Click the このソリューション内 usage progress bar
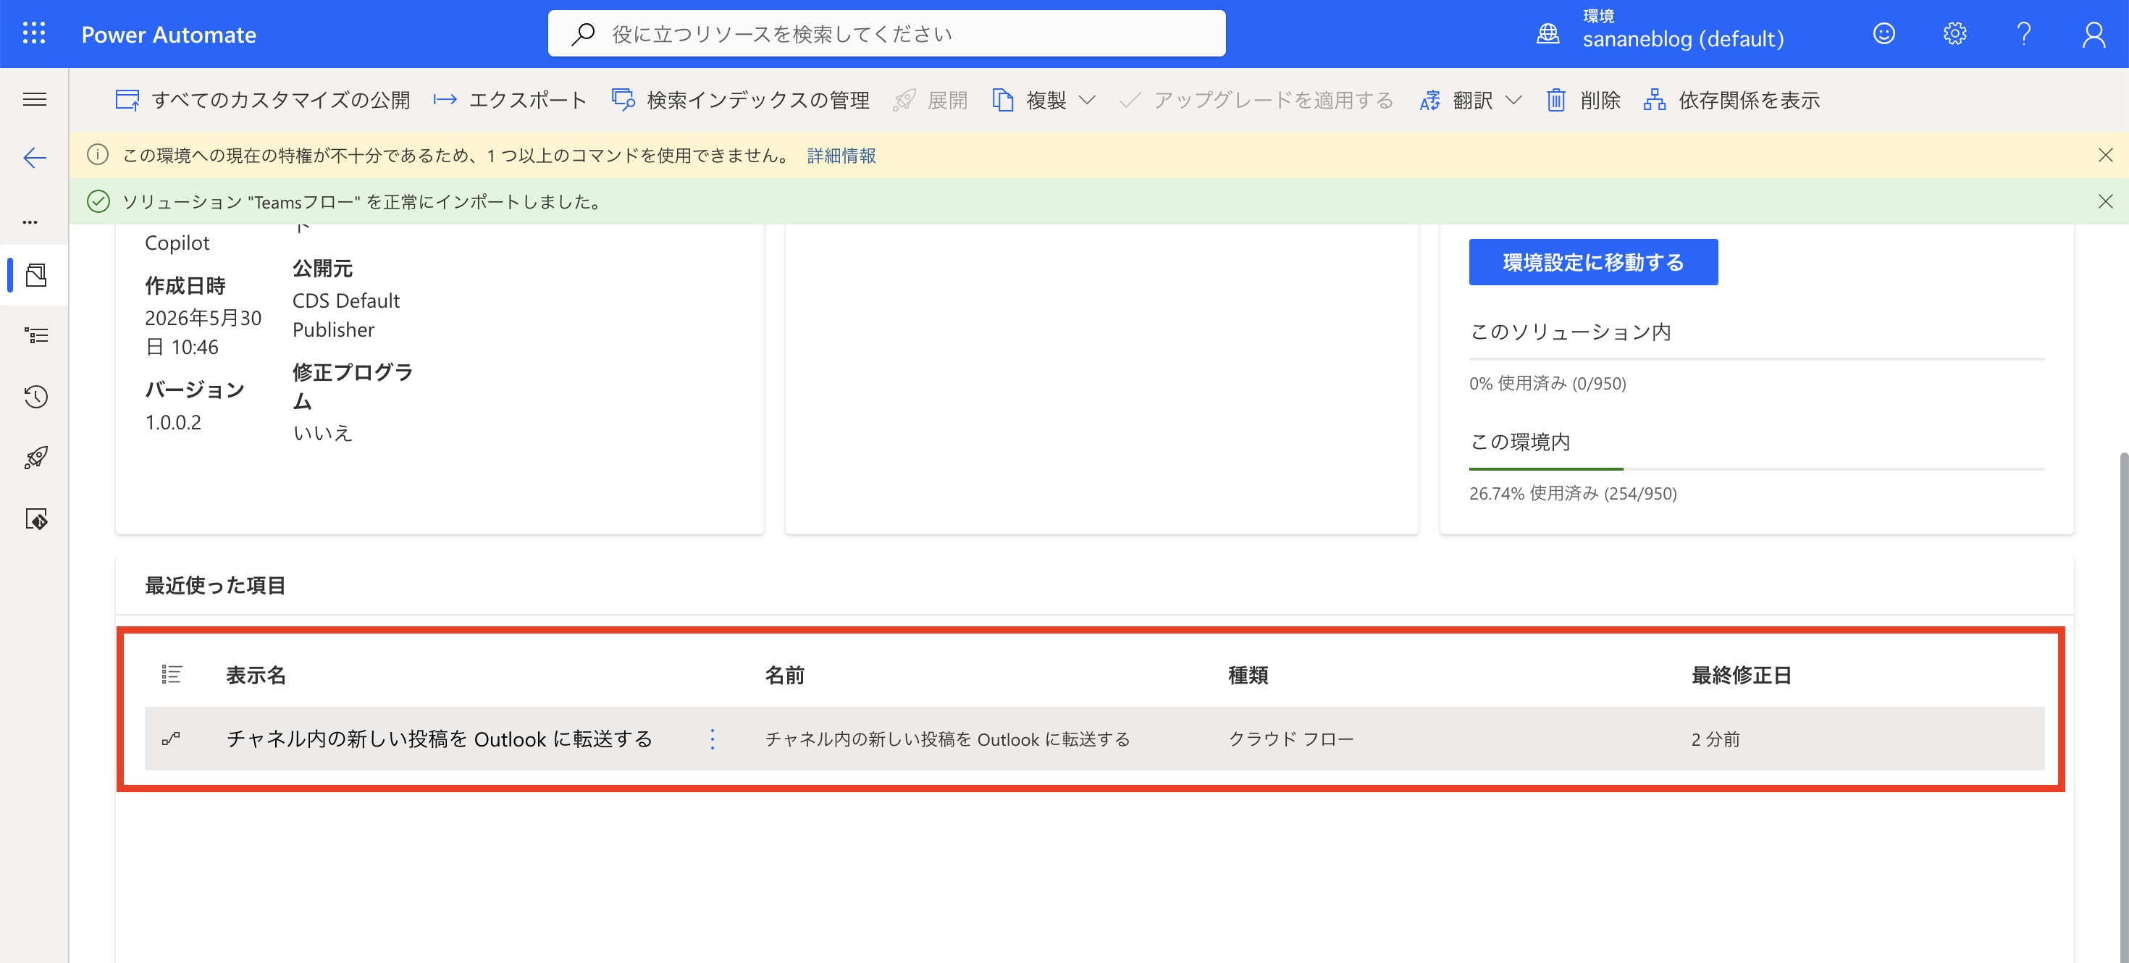The width and height of the screenshot is (2129, 963). tap(1756, 358)
